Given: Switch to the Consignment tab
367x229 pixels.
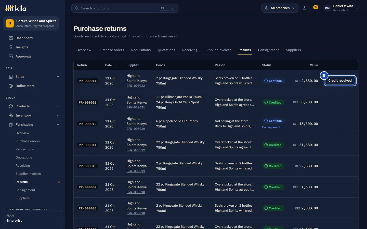Looking at the screenshot, I should (268, 50).
